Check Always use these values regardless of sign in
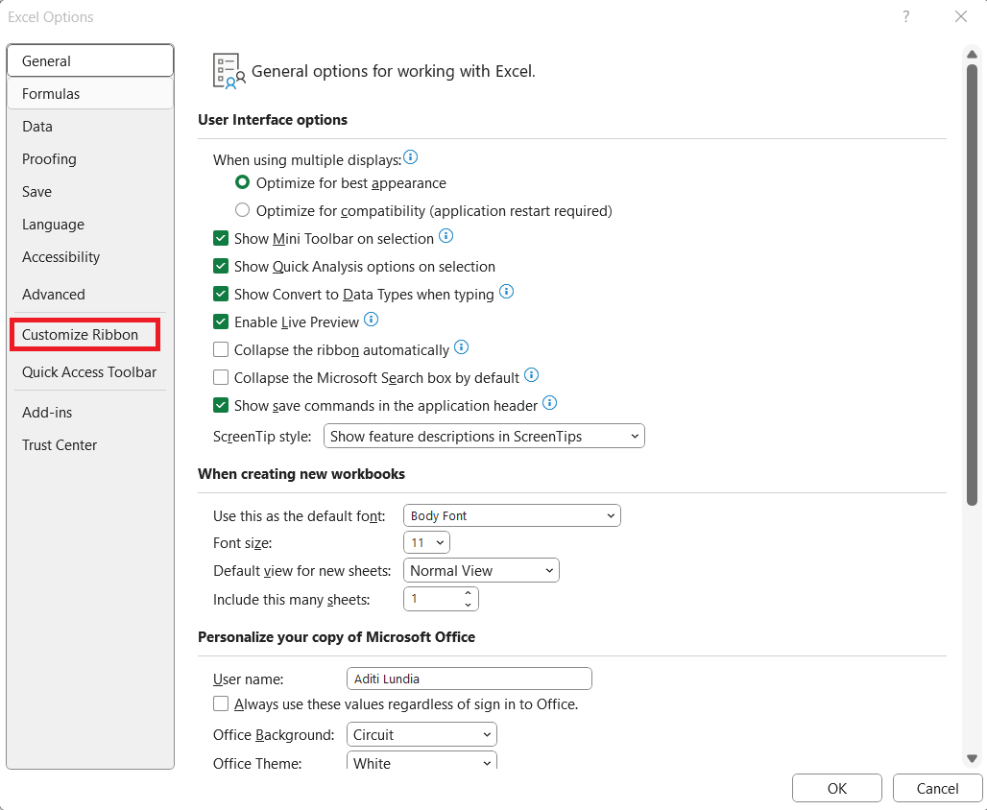This screenshot has width=987, height=810. [221, 703]
